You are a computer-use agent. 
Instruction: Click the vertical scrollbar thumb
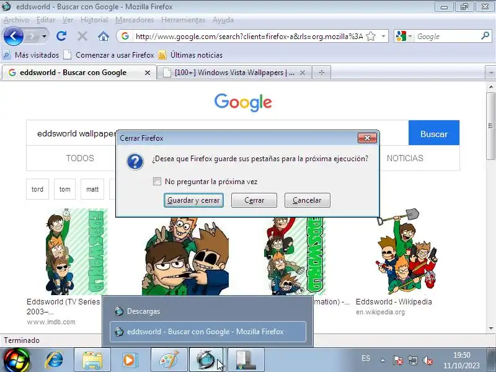pyautogui.click(x=491, y=126)
